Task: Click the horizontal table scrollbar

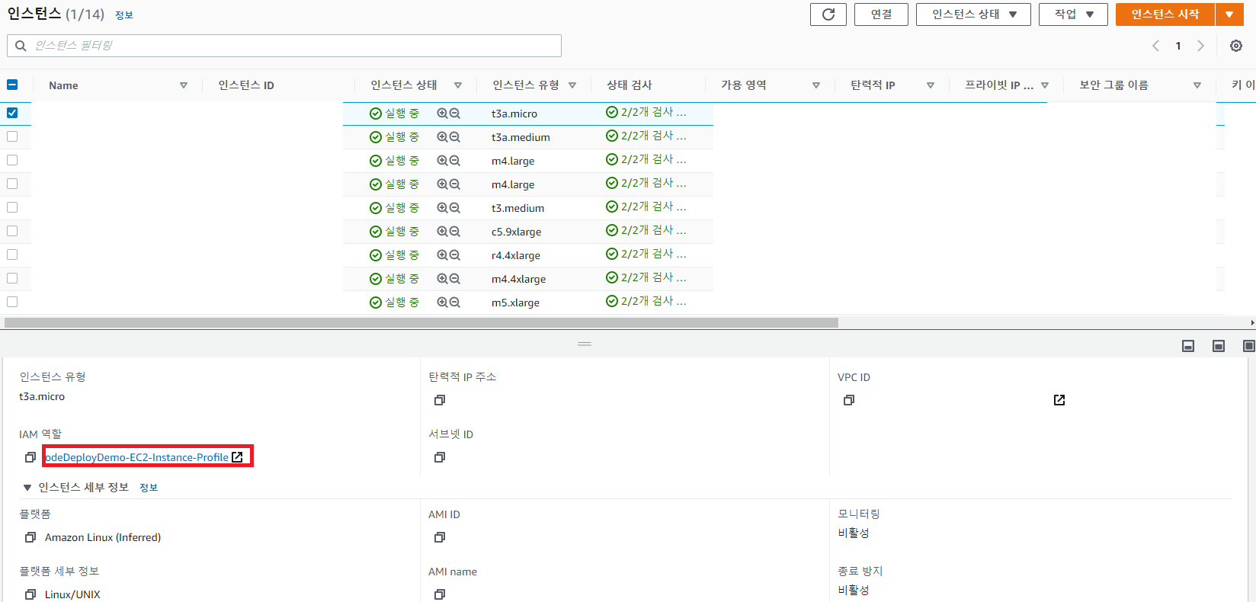Action: click(x=421, y=322)
